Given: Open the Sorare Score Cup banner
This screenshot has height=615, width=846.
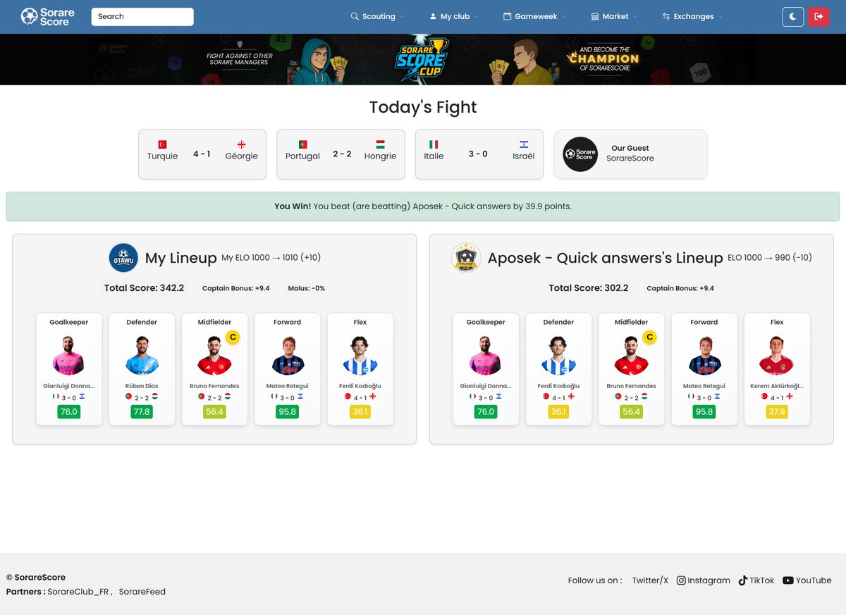Looking at the screenshot, I should (x=423, y=60).
